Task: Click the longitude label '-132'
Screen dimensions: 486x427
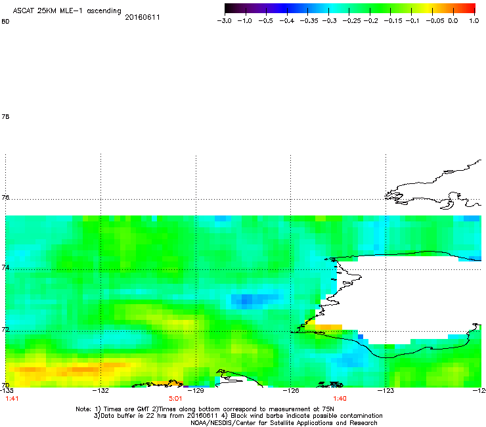Action: click(101, 390)
